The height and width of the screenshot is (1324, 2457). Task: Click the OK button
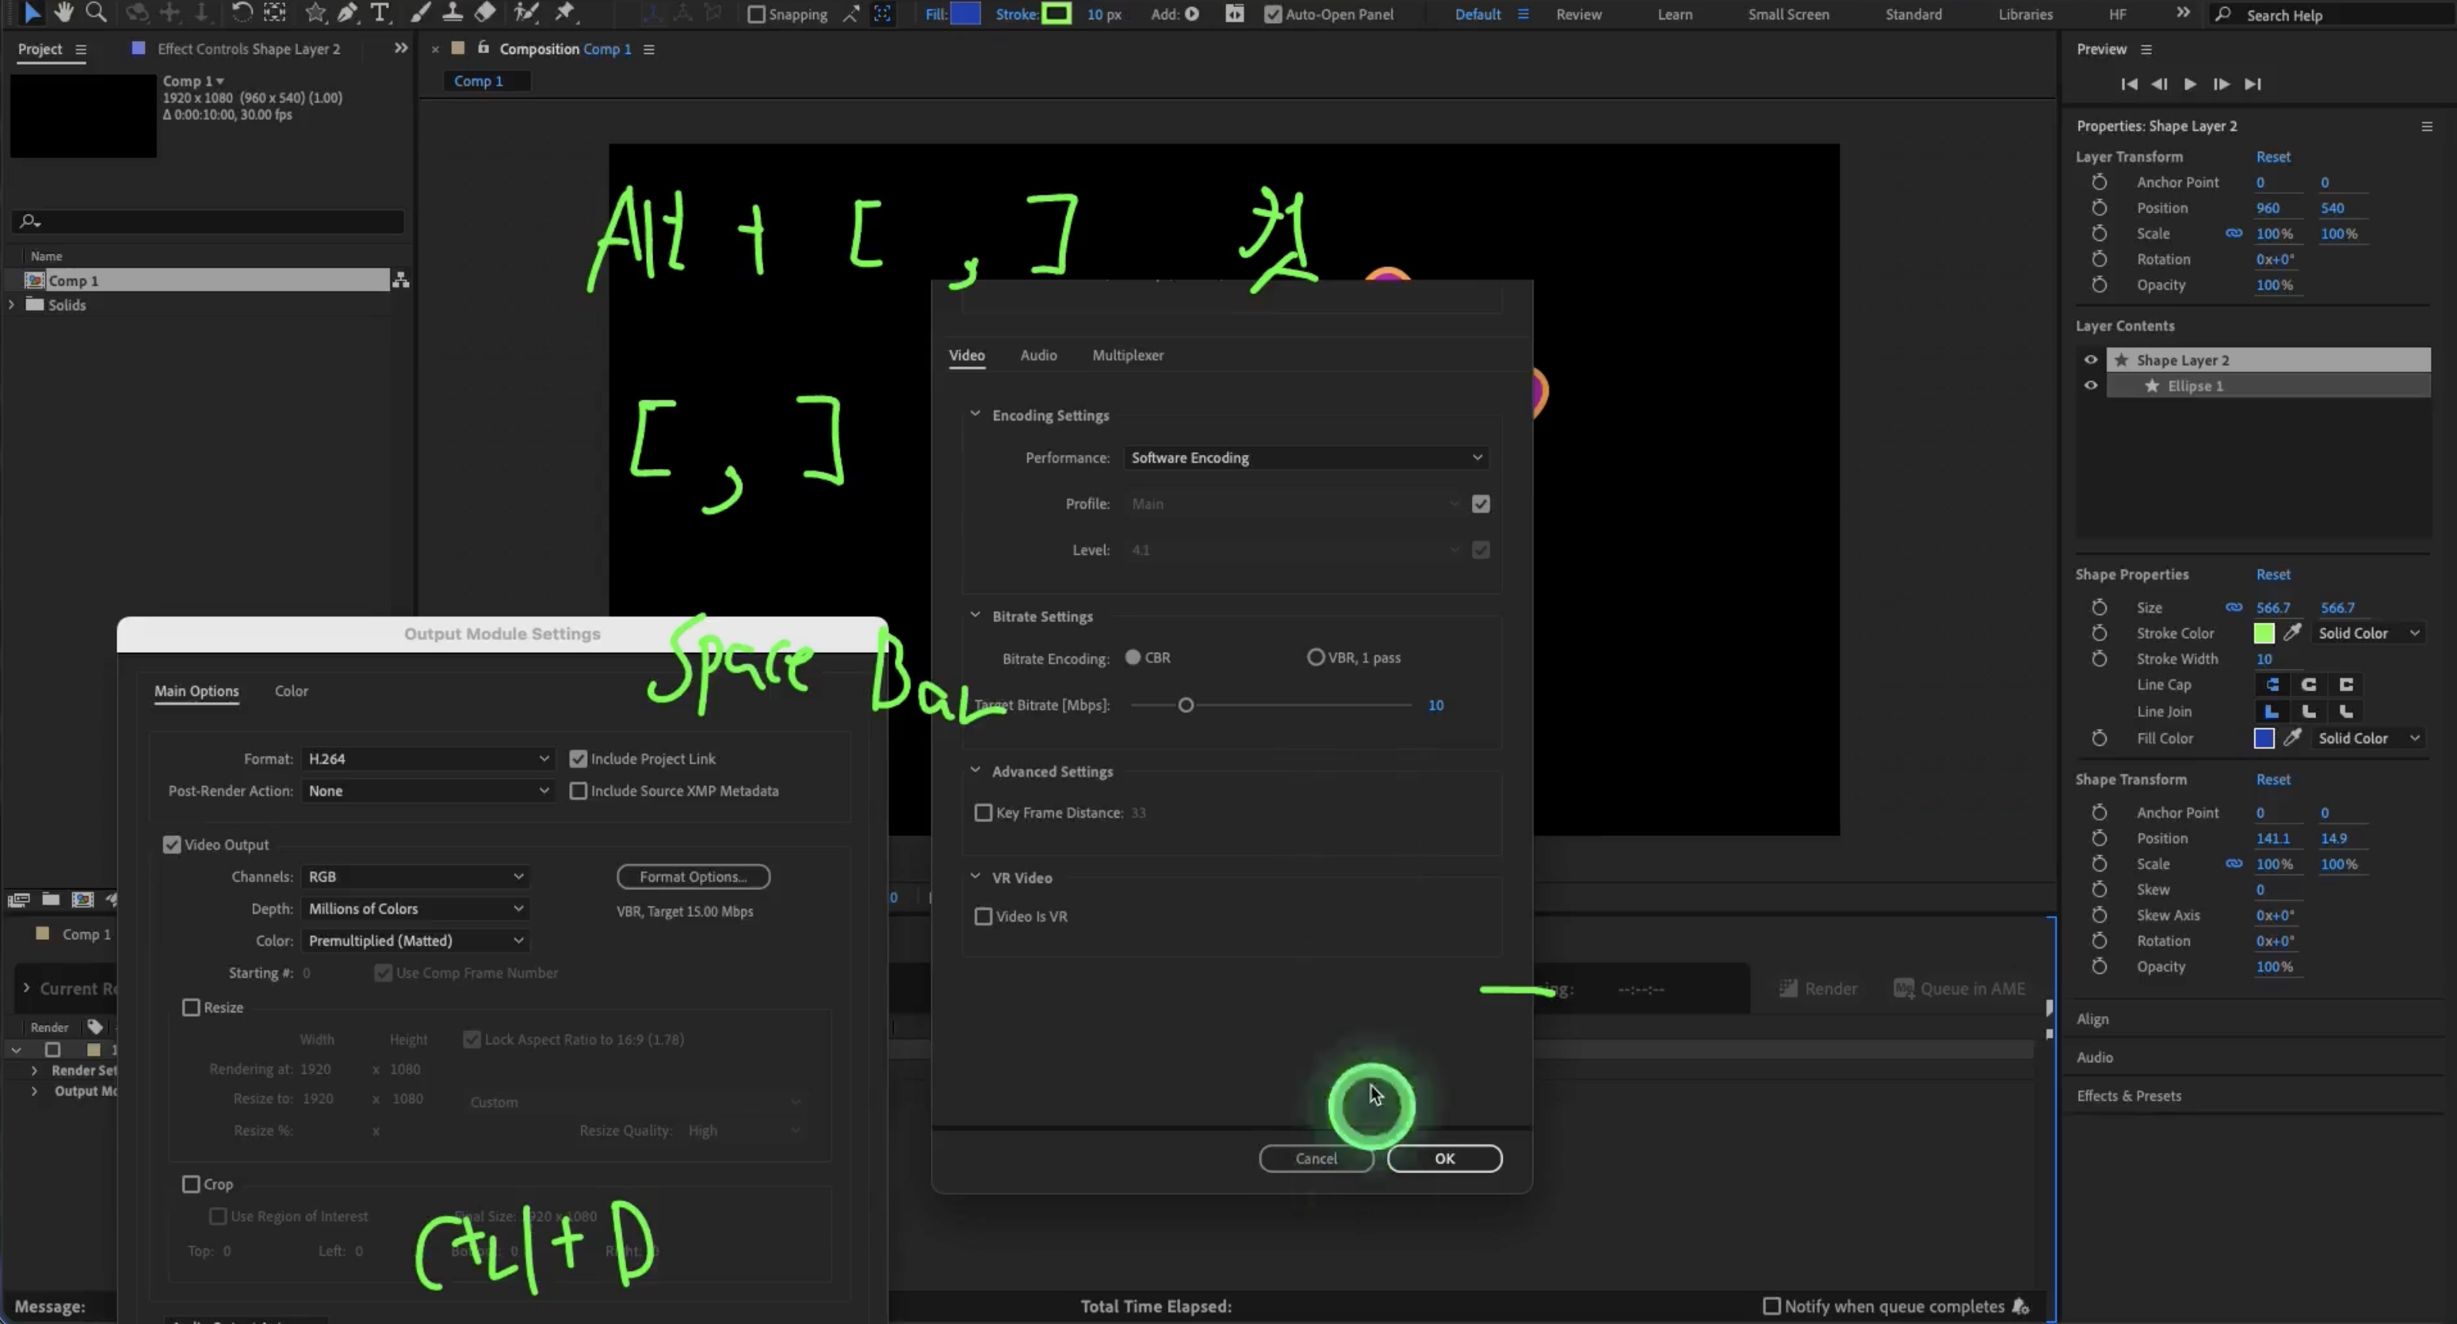tap(1444, 1158)
